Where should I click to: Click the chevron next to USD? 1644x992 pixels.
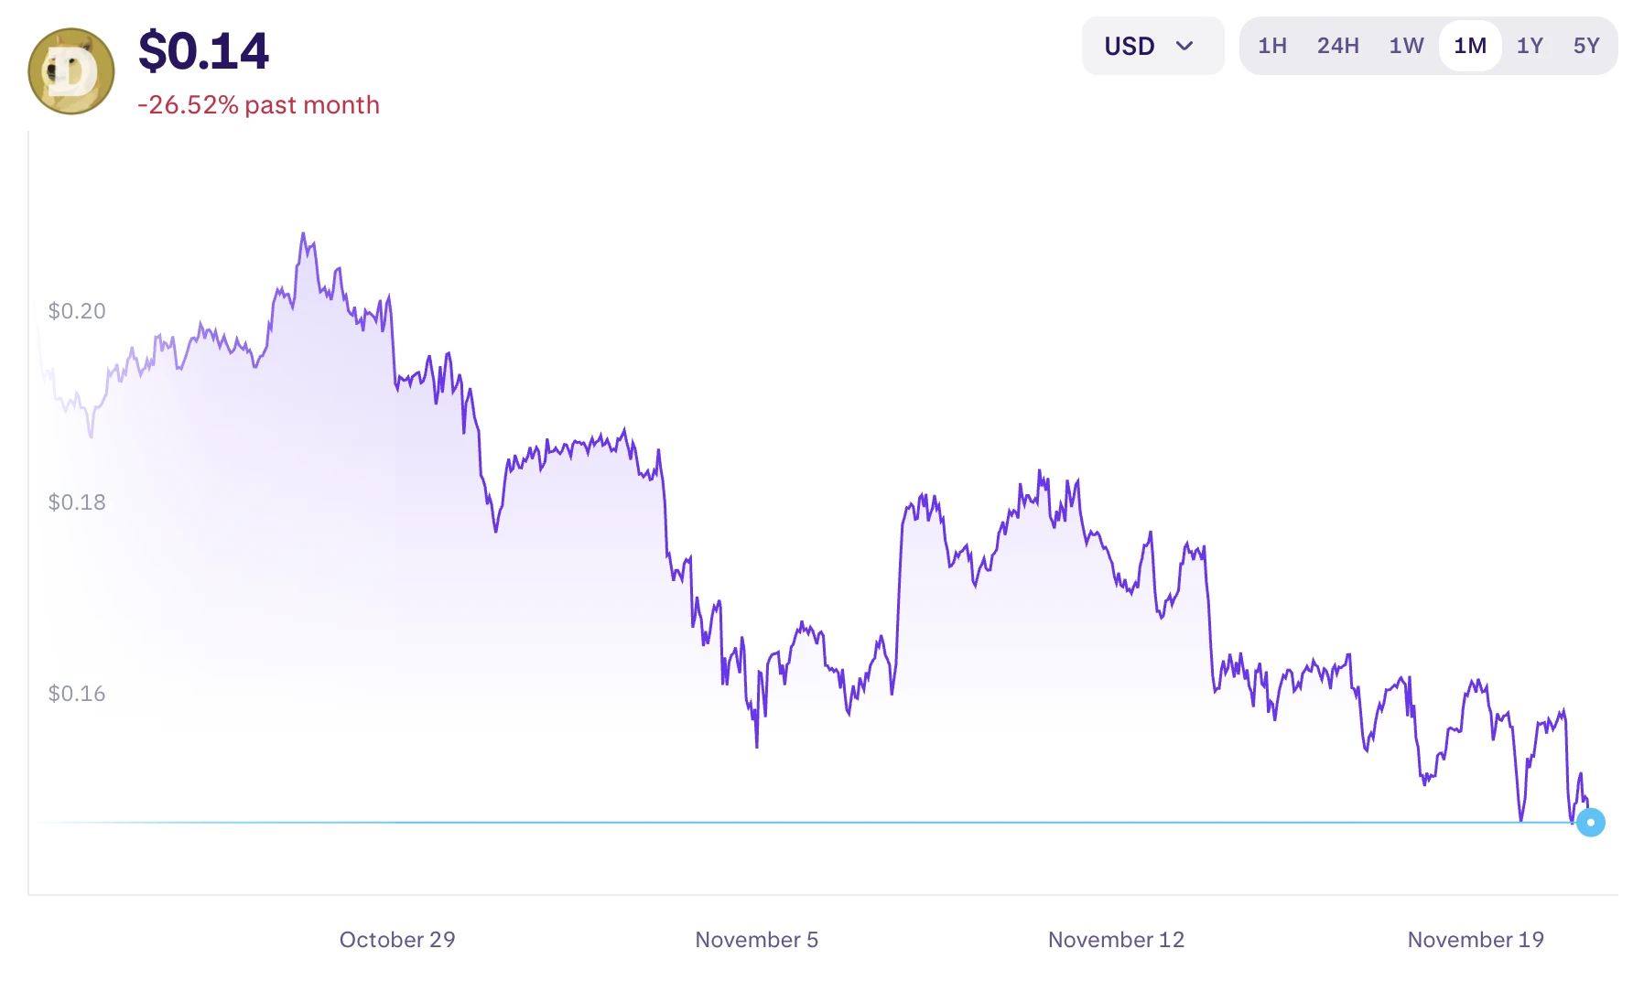coord(1184,46)
